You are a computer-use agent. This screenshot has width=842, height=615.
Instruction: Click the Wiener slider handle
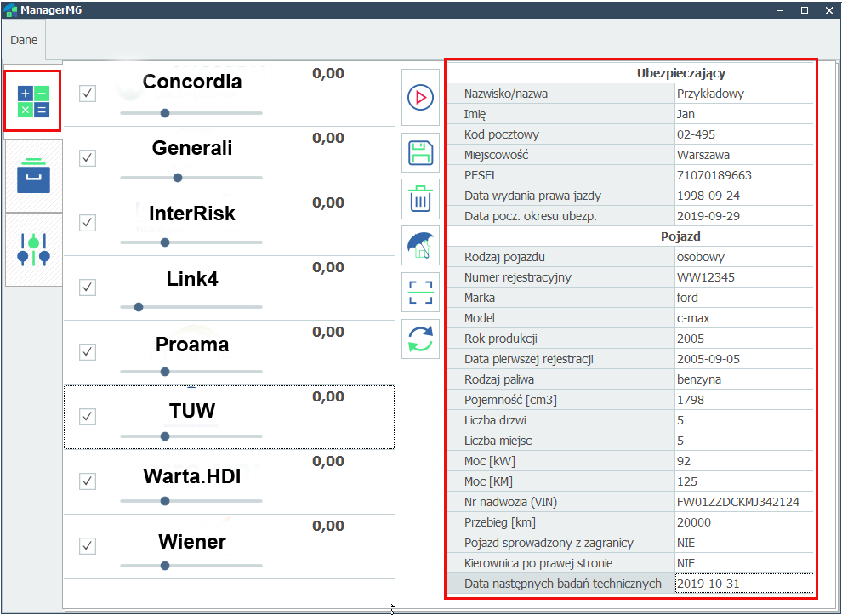coord(165,566)
